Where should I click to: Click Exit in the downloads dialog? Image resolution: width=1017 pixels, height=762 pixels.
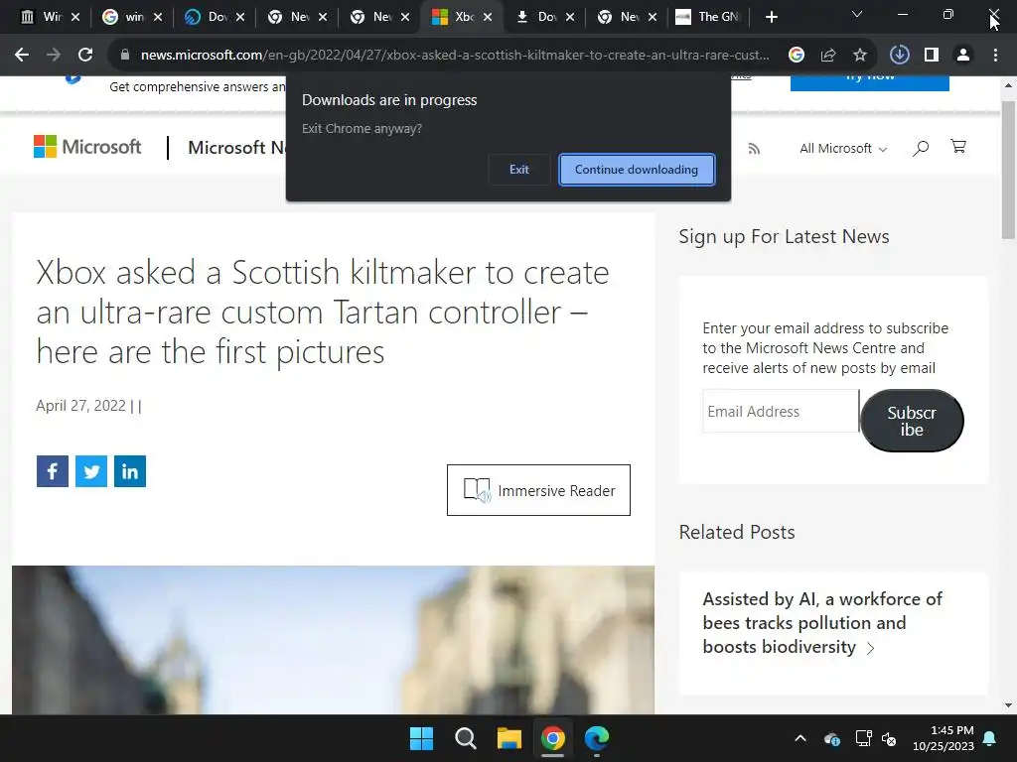pyautogui.click(x=518, y=170)
